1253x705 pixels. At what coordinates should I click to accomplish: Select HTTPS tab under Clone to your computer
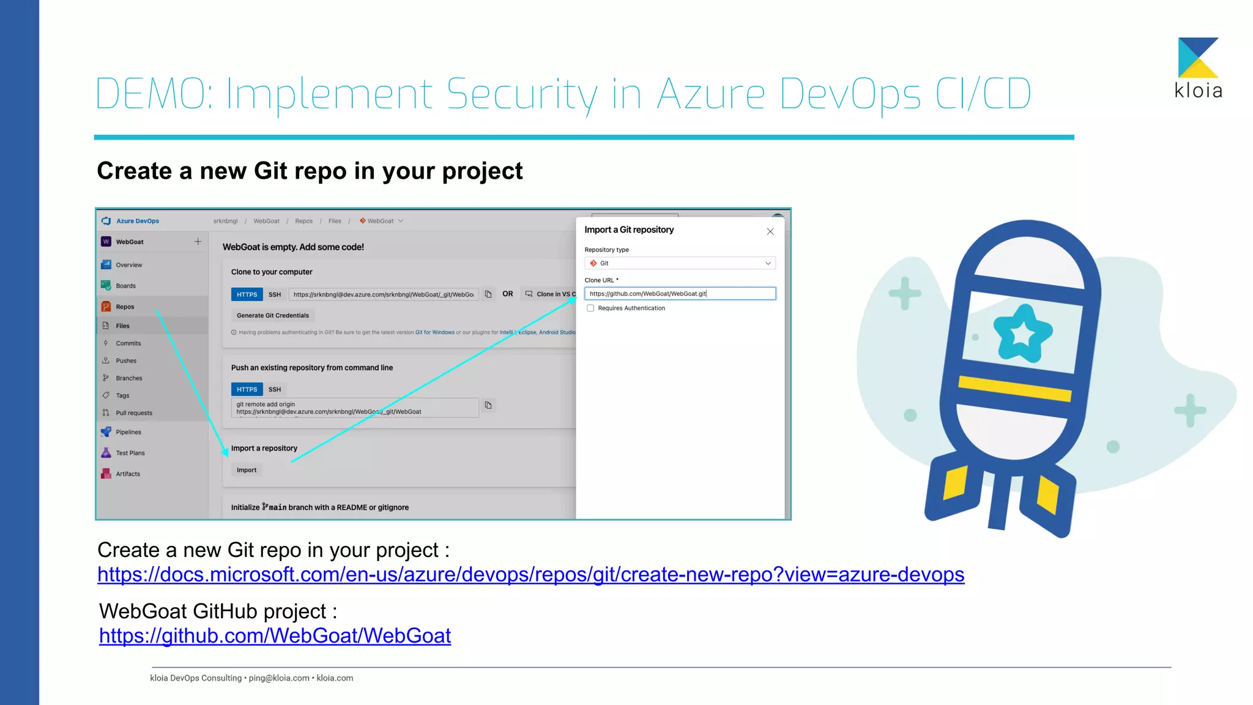point(247,294)
